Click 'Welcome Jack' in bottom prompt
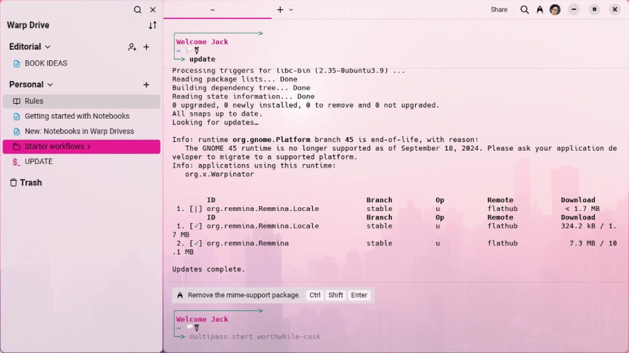Viewport: 629px width, 353px height. tap(202, 319)
